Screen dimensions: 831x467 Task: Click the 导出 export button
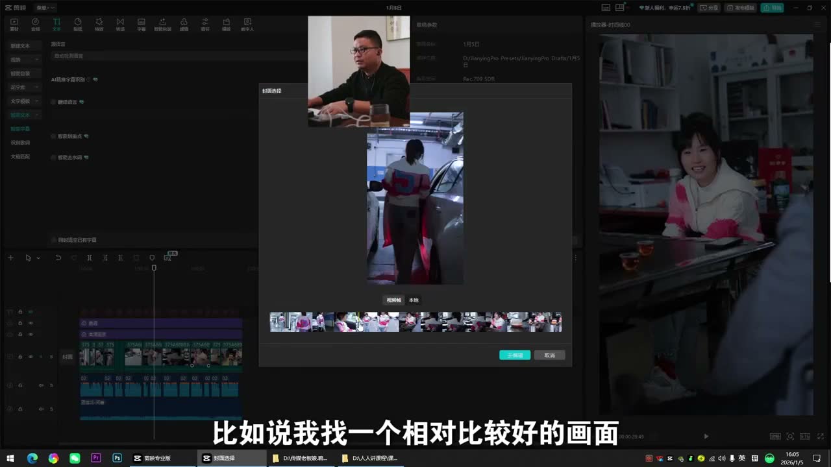point(772,8)
